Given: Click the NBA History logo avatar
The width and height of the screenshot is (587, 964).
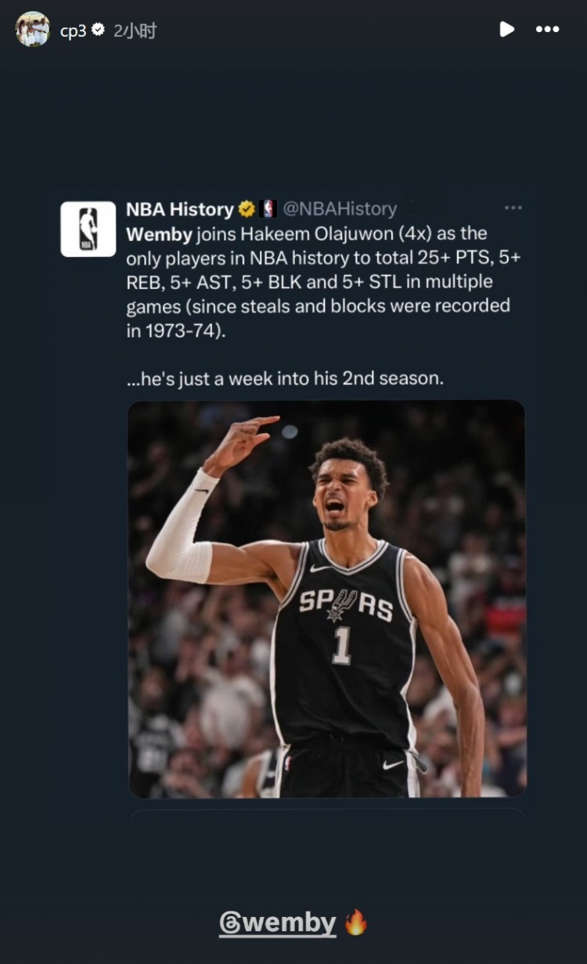Looking at the screenshot, I should (88, 229).
